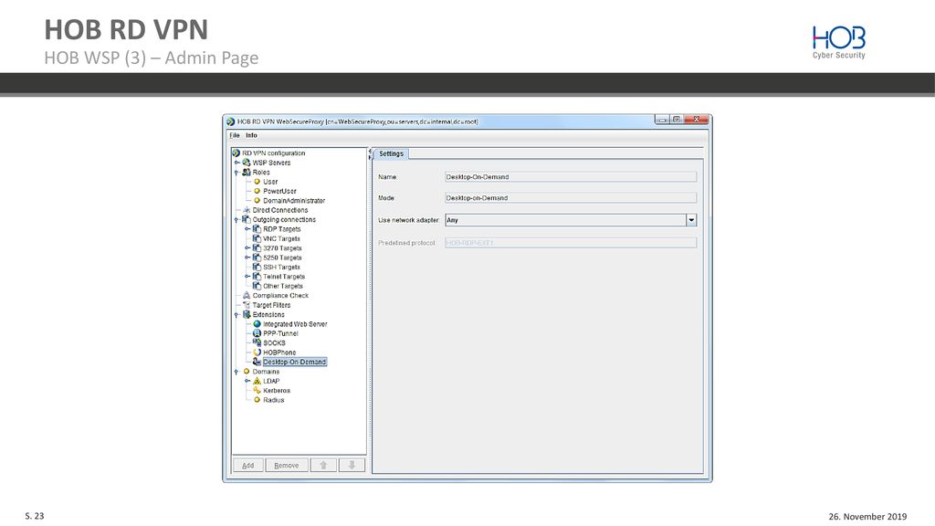This screenshot has height=526, width=935.
Task: Click the yellow dot icon beside PowerUser
Action: (x=257, y=191)
